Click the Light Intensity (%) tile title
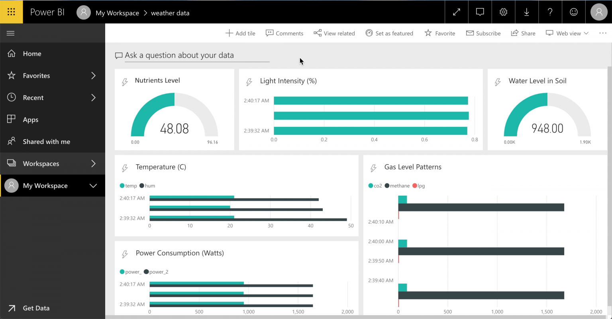612x319 pixels. pos(288,81)
